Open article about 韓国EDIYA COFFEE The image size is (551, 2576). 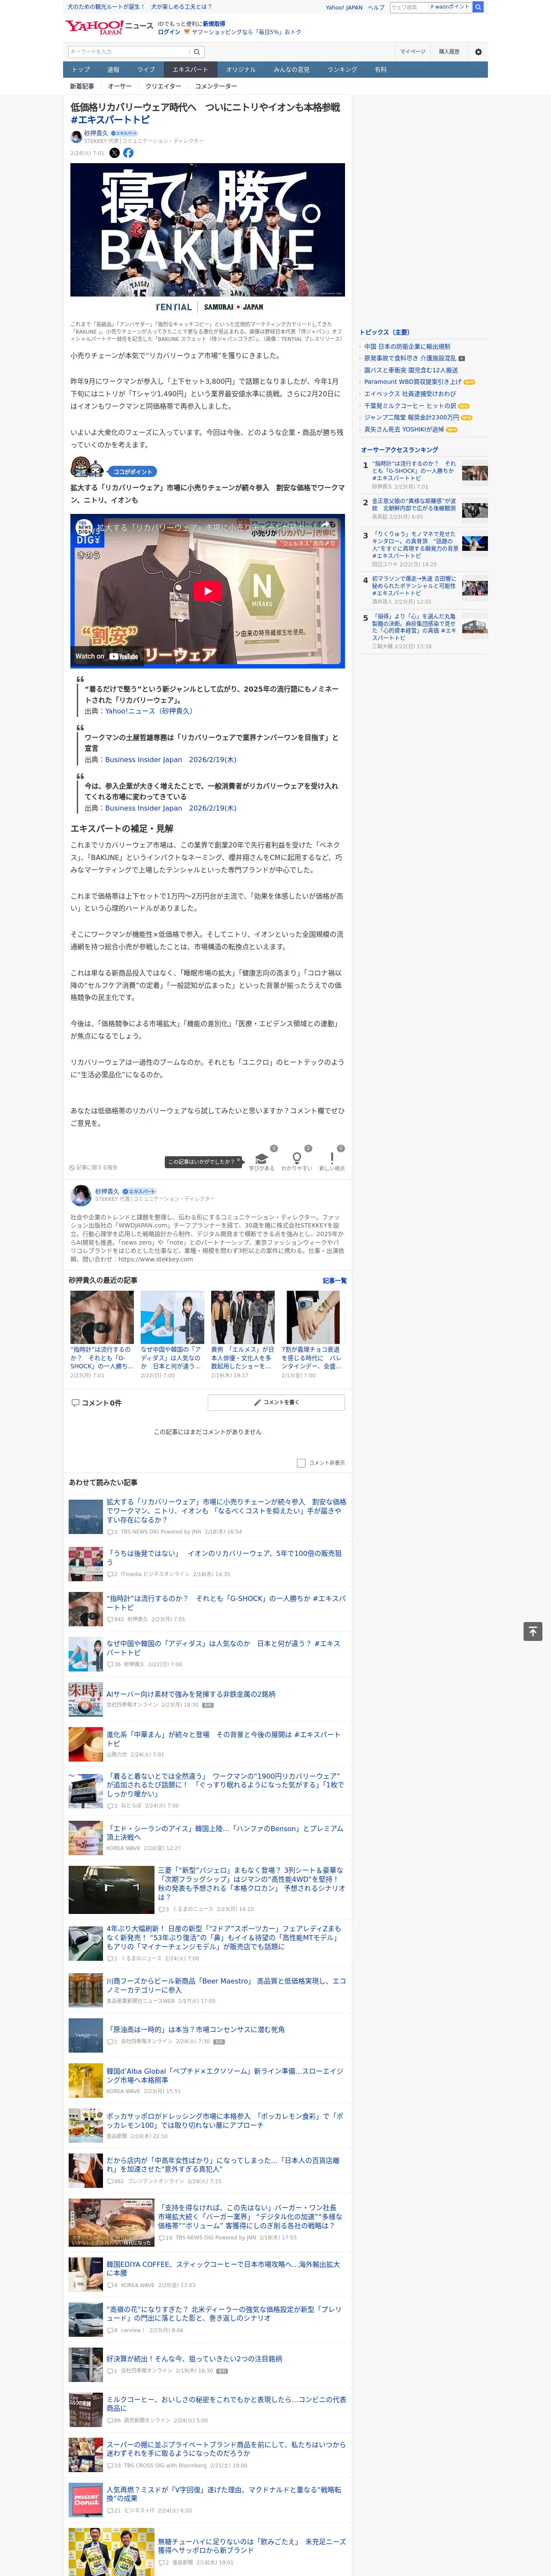[223, 2269]
